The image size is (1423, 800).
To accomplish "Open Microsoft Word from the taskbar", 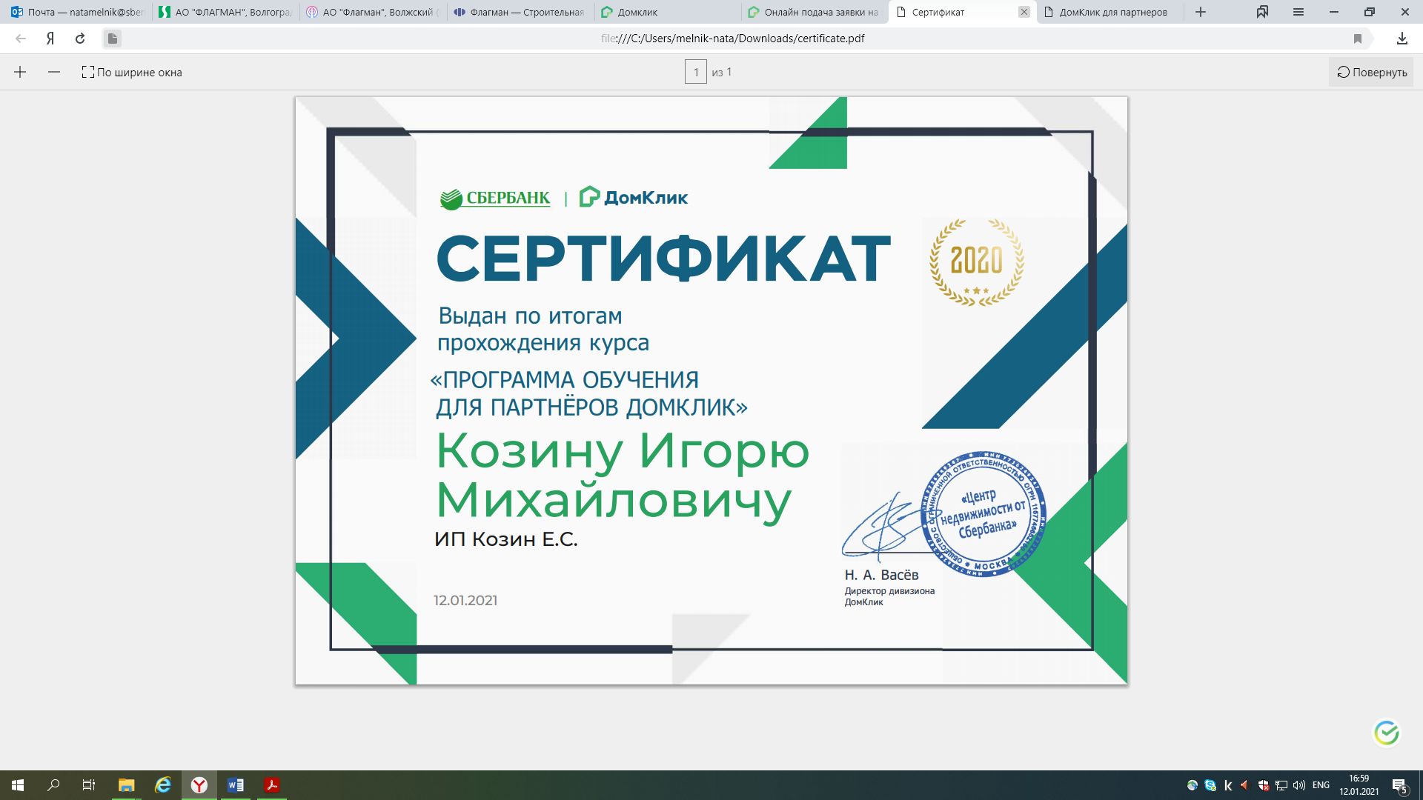I will point(236,785).
